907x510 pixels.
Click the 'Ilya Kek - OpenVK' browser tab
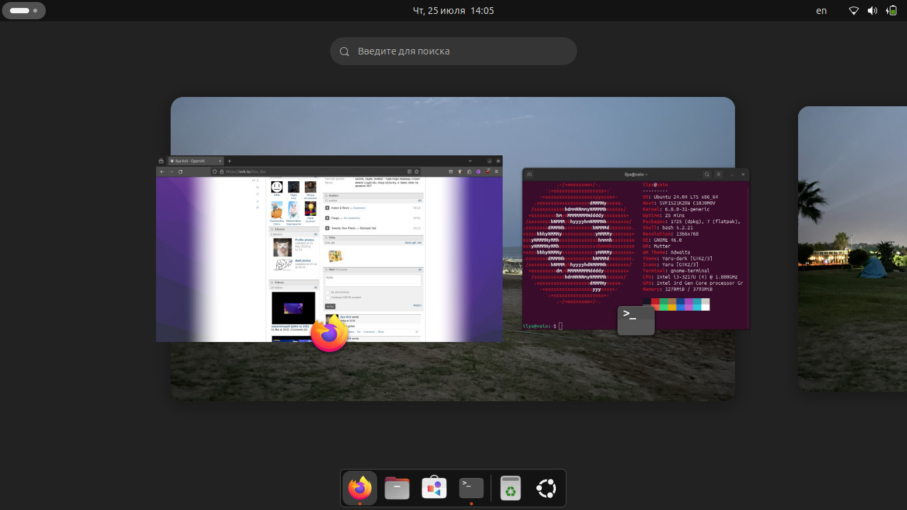coord(194,161)
